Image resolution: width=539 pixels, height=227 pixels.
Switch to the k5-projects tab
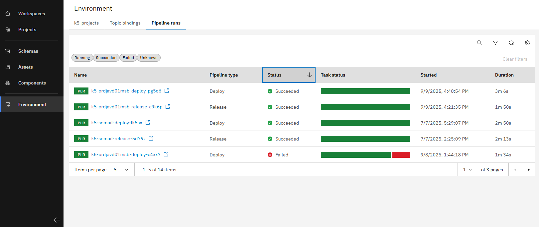coord(86,23)
